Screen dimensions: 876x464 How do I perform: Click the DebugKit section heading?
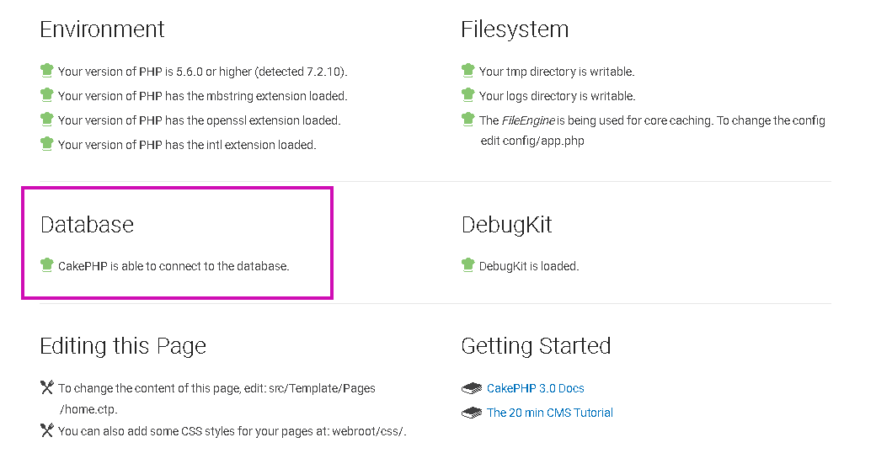click(507, 225)
